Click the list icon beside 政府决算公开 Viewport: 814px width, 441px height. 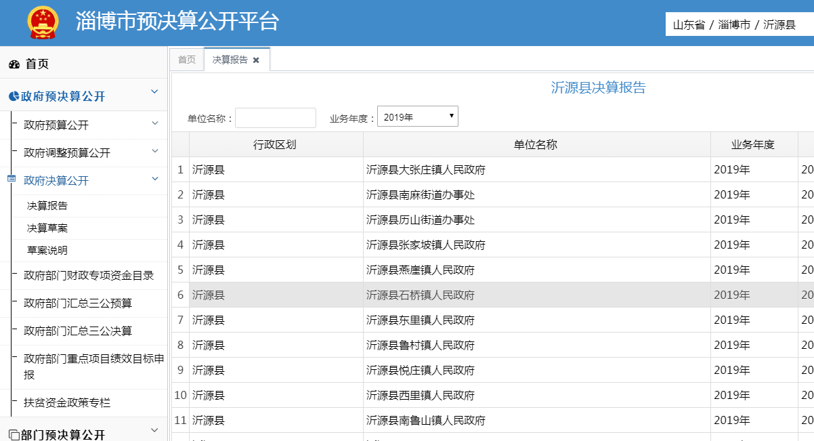point(11,180)
